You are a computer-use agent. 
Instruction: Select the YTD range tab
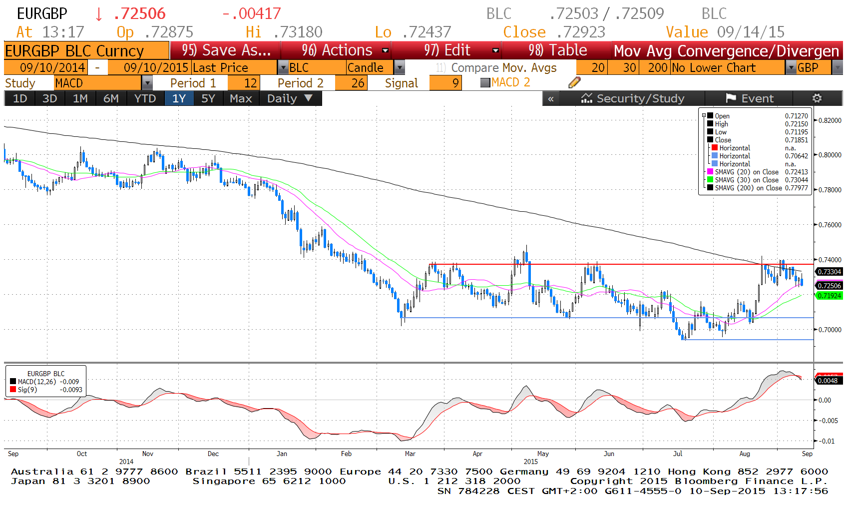[x=145, y=98]
